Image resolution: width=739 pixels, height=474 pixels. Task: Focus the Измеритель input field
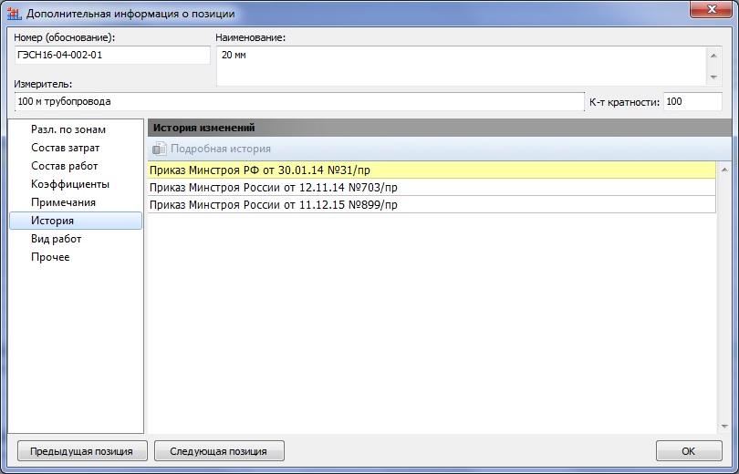(299, 102)
